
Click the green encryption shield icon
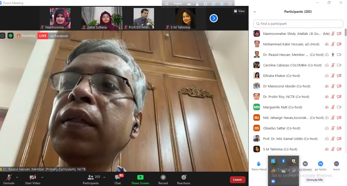[x=11, y=36]
